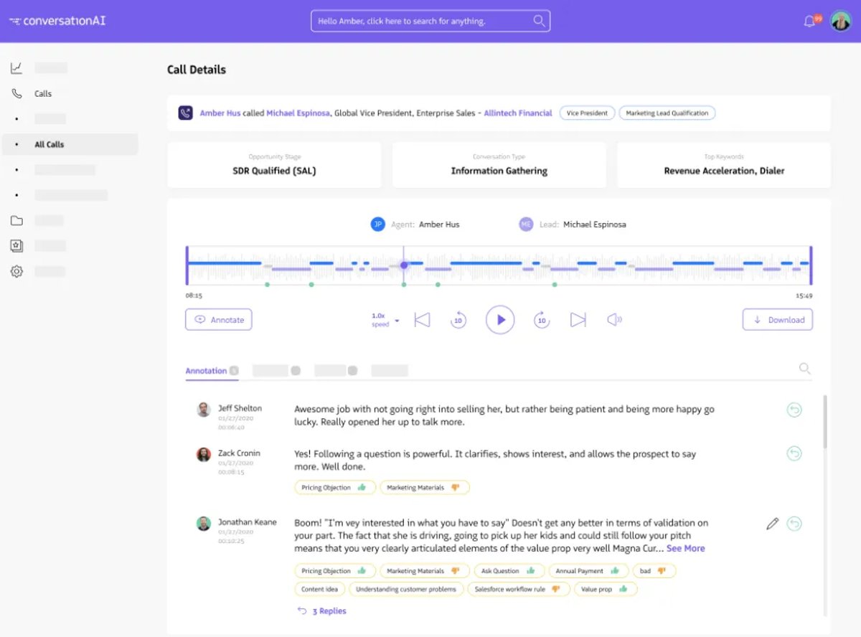The image size is (861, 637).
Task: Skip to the next track
Action: point(578,320)
